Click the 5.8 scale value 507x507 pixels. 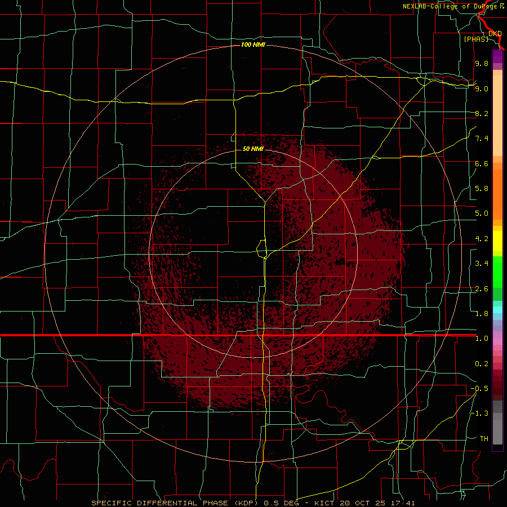pyautogui.click(x=482, y=189)
